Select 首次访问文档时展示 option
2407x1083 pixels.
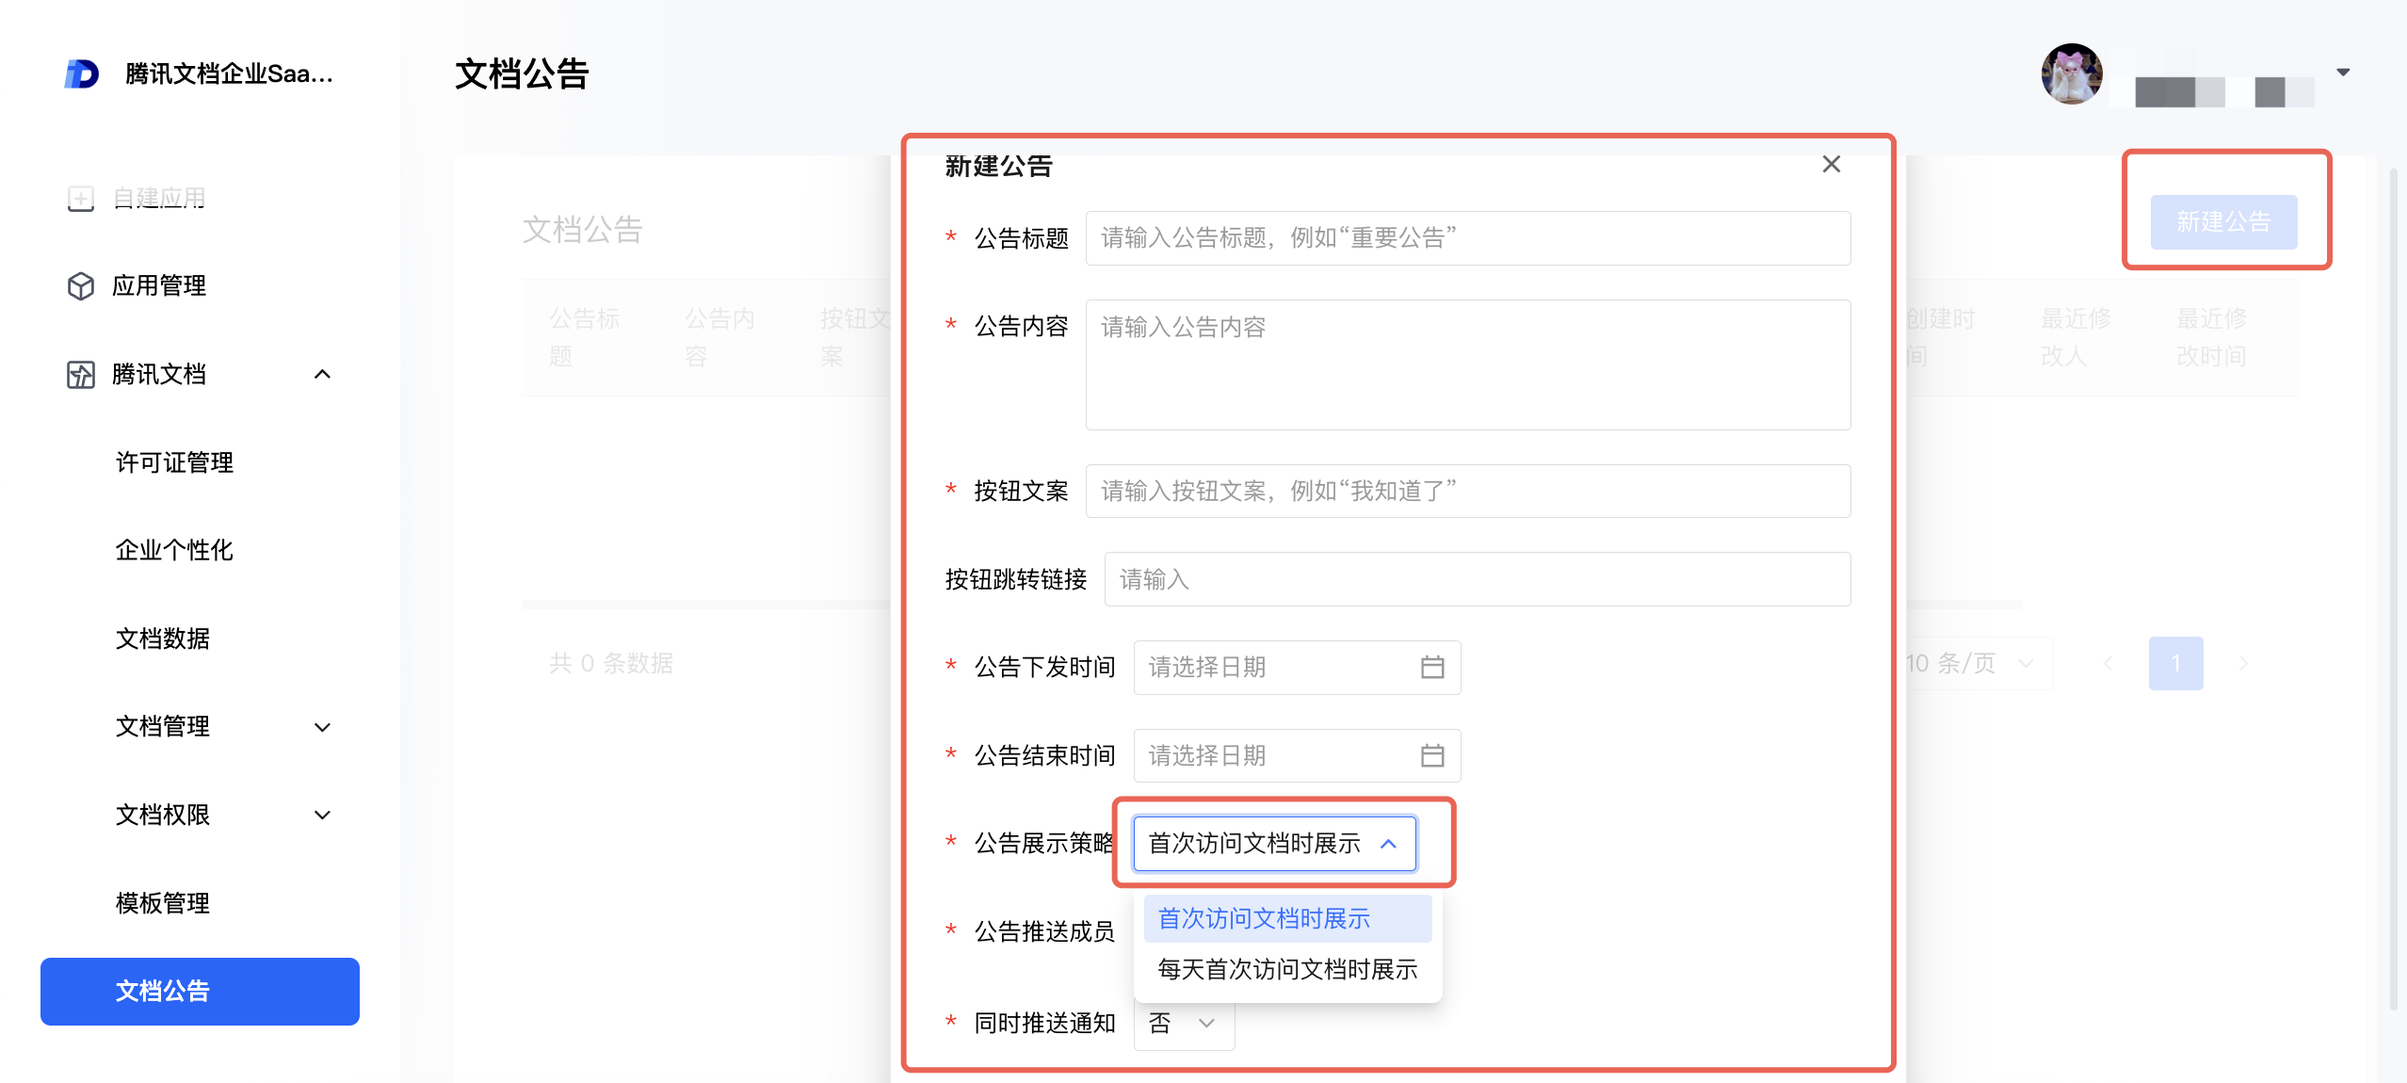point(1264,918)
